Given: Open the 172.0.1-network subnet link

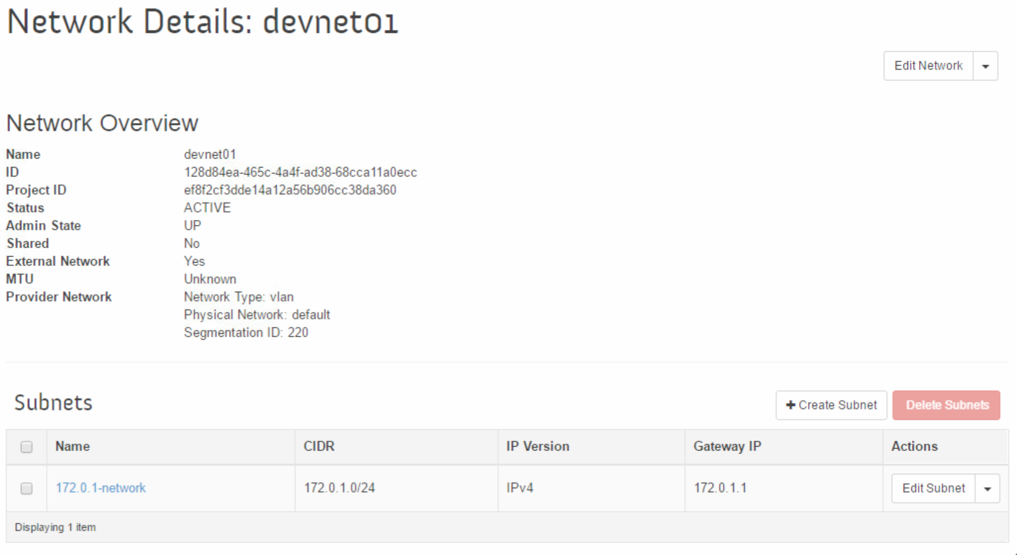Looking at the screenshot, I should [x=101, y=488].
